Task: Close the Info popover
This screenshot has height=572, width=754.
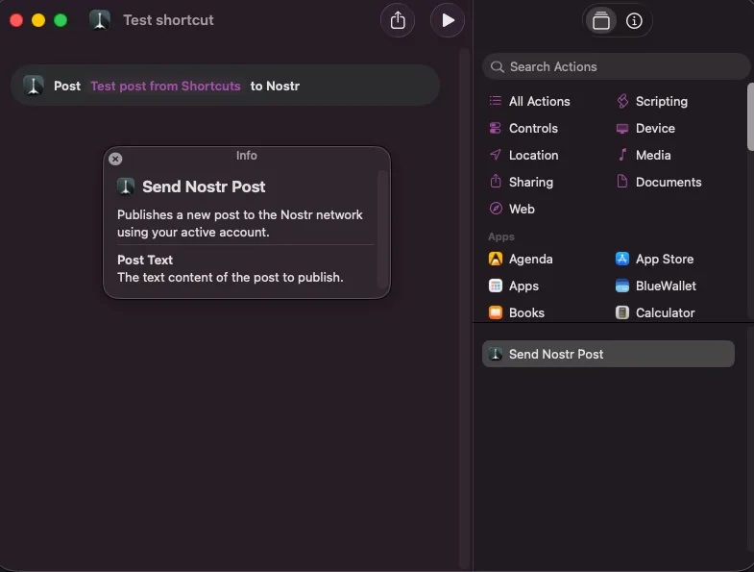Action: [115, 159]
